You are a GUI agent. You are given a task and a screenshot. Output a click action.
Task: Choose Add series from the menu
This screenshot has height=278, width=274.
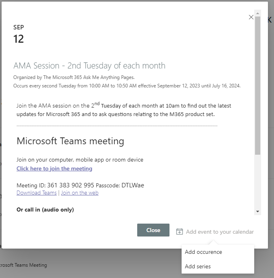(198, 266)
